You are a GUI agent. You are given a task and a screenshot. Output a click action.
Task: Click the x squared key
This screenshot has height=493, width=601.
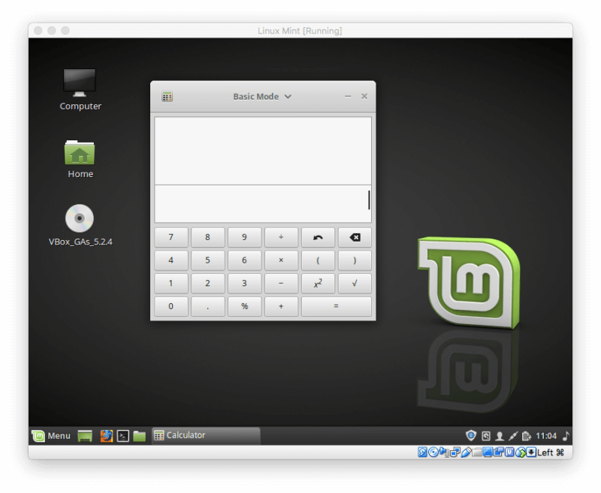click(x=318, y=283)
